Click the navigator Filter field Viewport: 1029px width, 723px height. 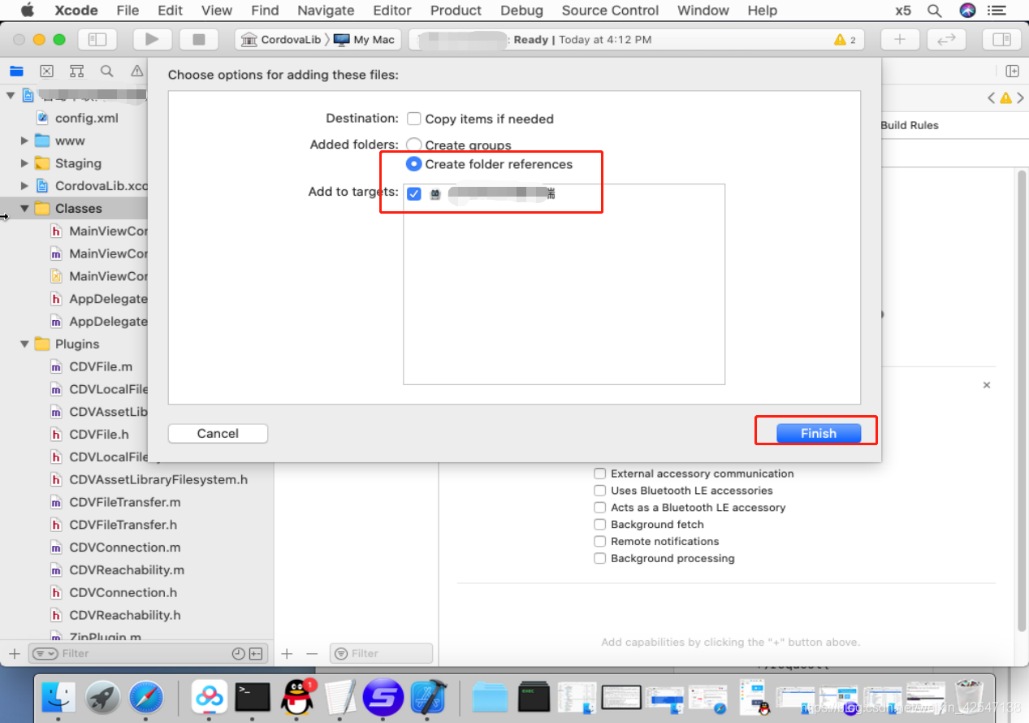147,653
